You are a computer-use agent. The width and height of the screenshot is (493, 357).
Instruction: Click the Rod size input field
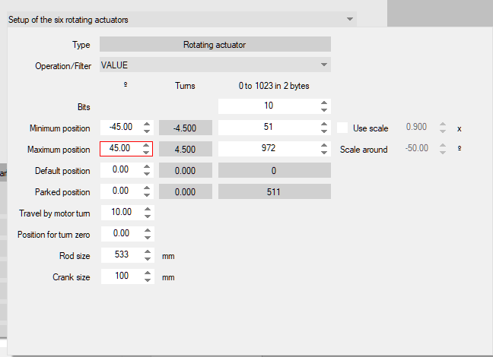(x=120, y=256)
